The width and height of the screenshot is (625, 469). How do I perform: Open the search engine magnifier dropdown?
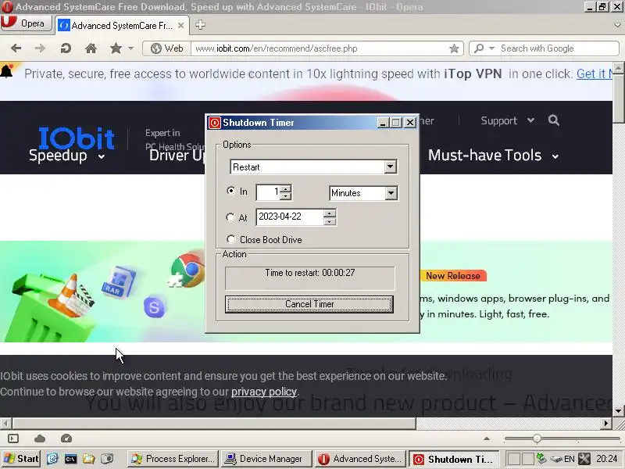(484, 48)
